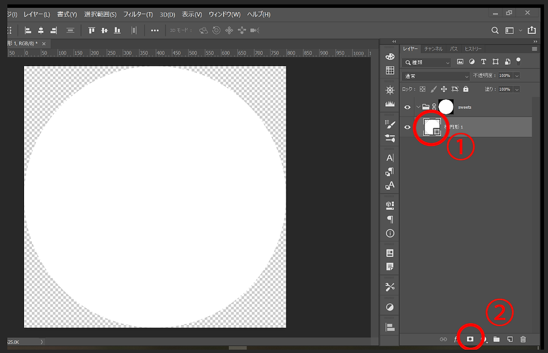Open the 表示(V) menu
Image resolution: width=548 pixels, height=353 pixels.
click(x=192, y=15)
